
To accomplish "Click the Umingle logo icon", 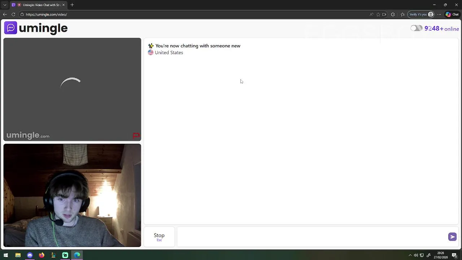I will (10, 28).
